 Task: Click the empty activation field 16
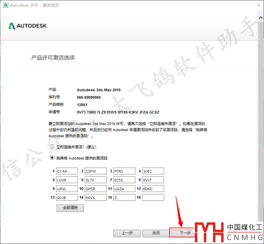(153, 198)
